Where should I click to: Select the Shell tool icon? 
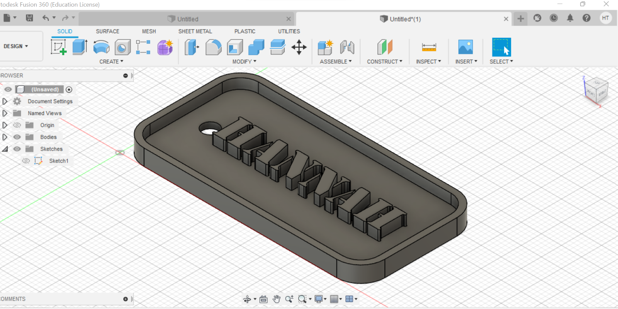click(235, 48)
